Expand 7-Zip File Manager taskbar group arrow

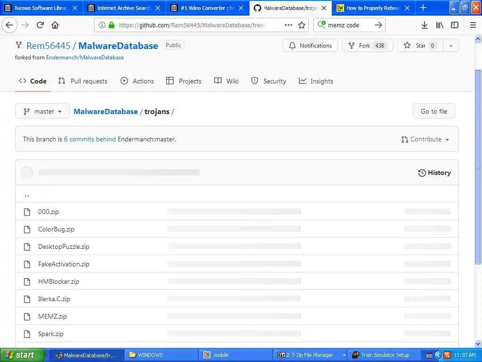click(x=344, y=355)
